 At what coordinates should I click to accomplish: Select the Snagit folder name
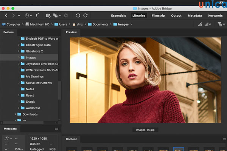pyautogui.click(x=30, y=102)
